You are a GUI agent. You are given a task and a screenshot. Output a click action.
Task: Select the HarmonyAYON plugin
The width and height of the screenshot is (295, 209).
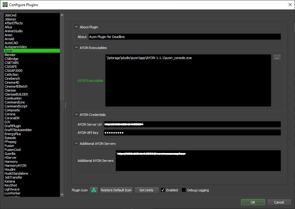coord(32,166)
